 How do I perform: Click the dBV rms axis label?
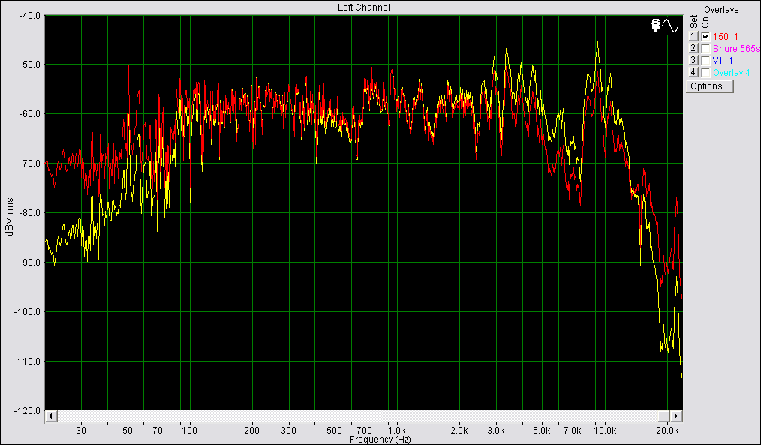click(10, 217)
